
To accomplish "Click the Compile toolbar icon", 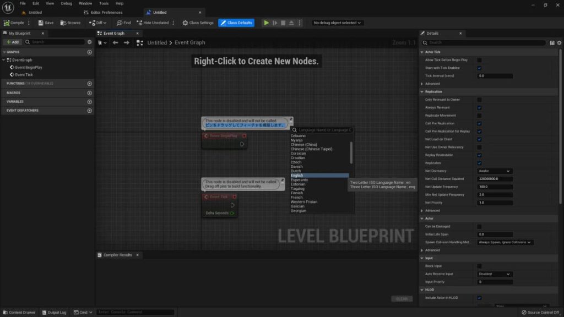I will (x=7, y=23).
